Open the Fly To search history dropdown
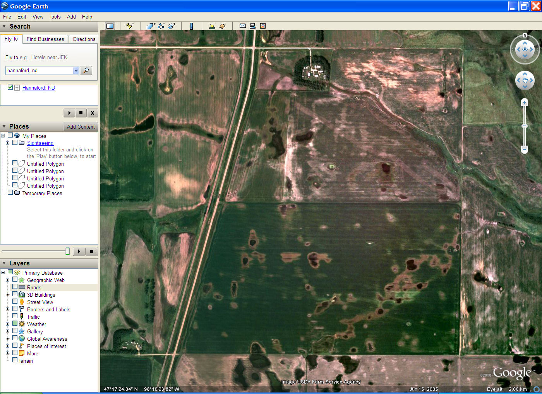Viewport: 542px width, 394px height. (x=76, y=70)
